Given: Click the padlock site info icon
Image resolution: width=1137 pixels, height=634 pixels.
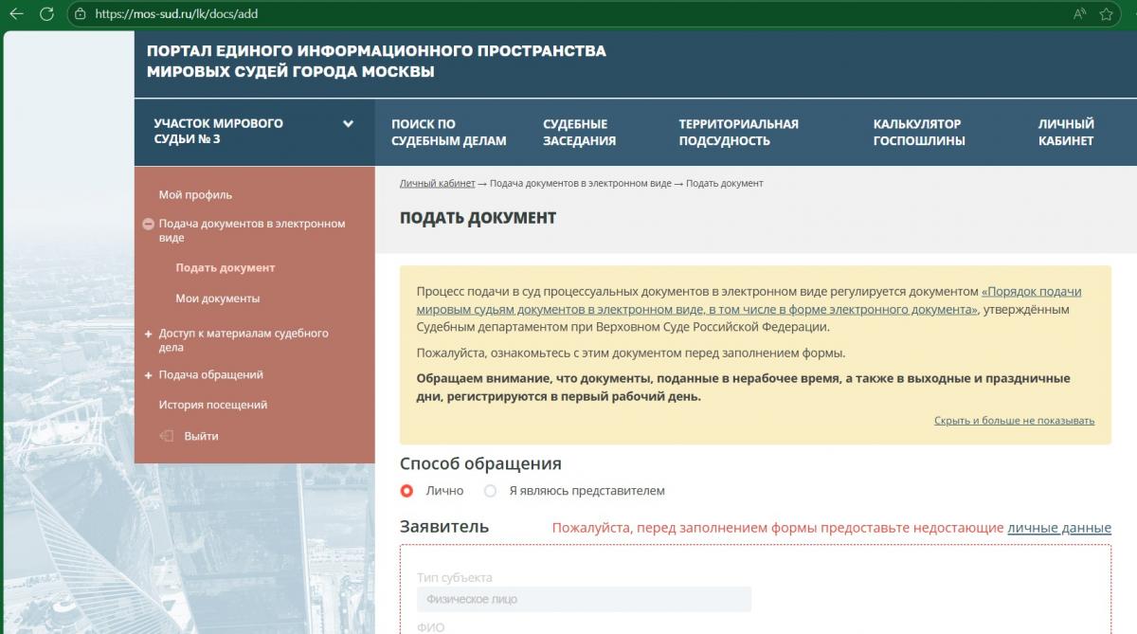Looking at the screenshot, I should pos(81,14).
